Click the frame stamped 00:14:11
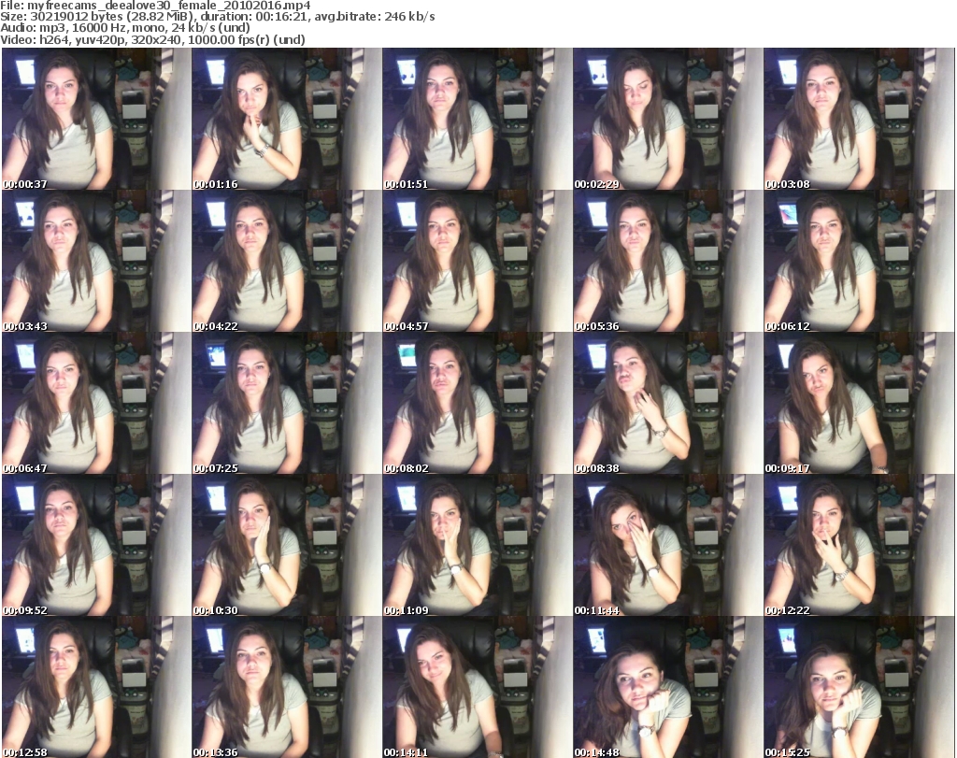Viewport: 957px width, 758px height. click(x=478, y=688)
